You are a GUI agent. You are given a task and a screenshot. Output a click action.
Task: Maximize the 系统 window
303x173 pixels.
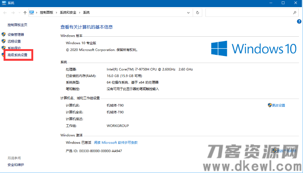(x=283, y=3)
